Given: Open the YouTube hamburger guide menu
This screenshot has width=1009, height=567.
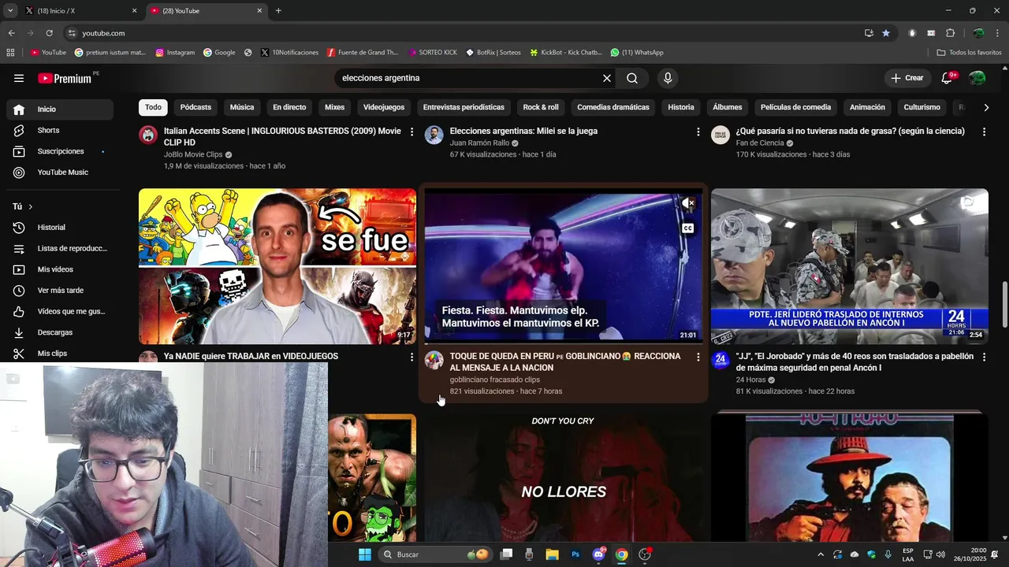Looking at the screenshot, I should (x=19, y=78).
